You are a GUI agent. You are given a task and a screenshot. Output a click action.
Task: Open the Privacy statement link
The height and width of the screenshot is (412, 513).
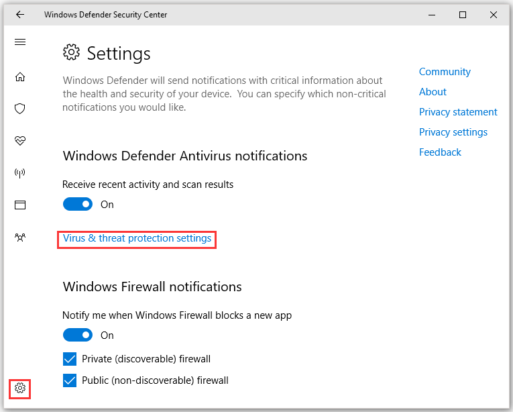458,112
